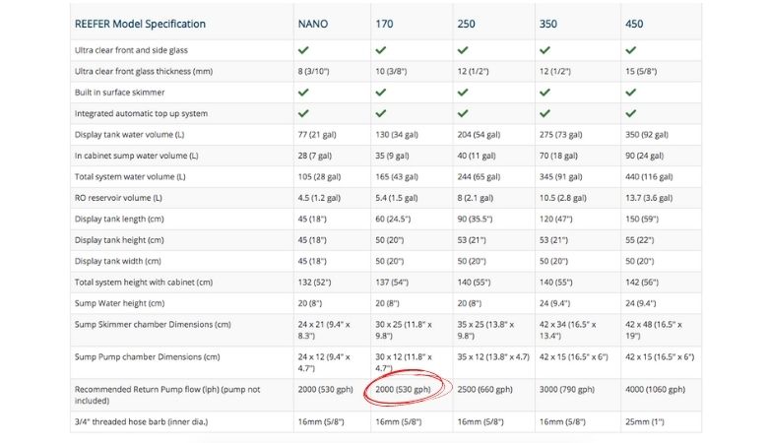
Task: Click the 'Sump Water height (cm)' label
Action: click(119, 303)
